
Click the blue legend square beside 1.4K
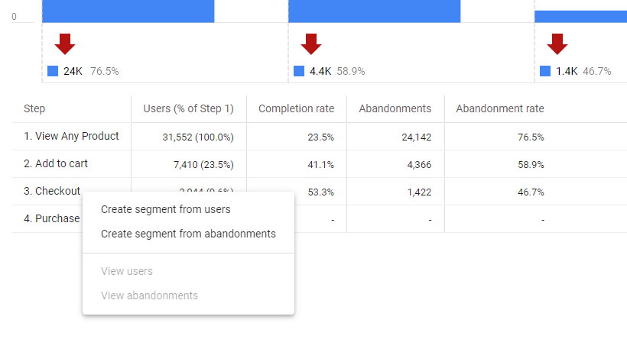[545, 71]
